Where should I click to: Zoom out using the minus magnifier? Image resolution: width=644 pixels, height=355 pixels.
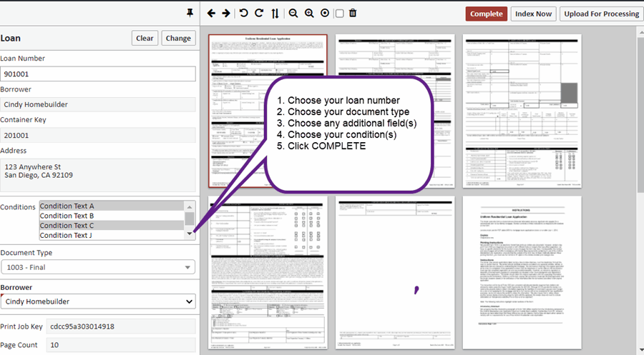[293, 14]
